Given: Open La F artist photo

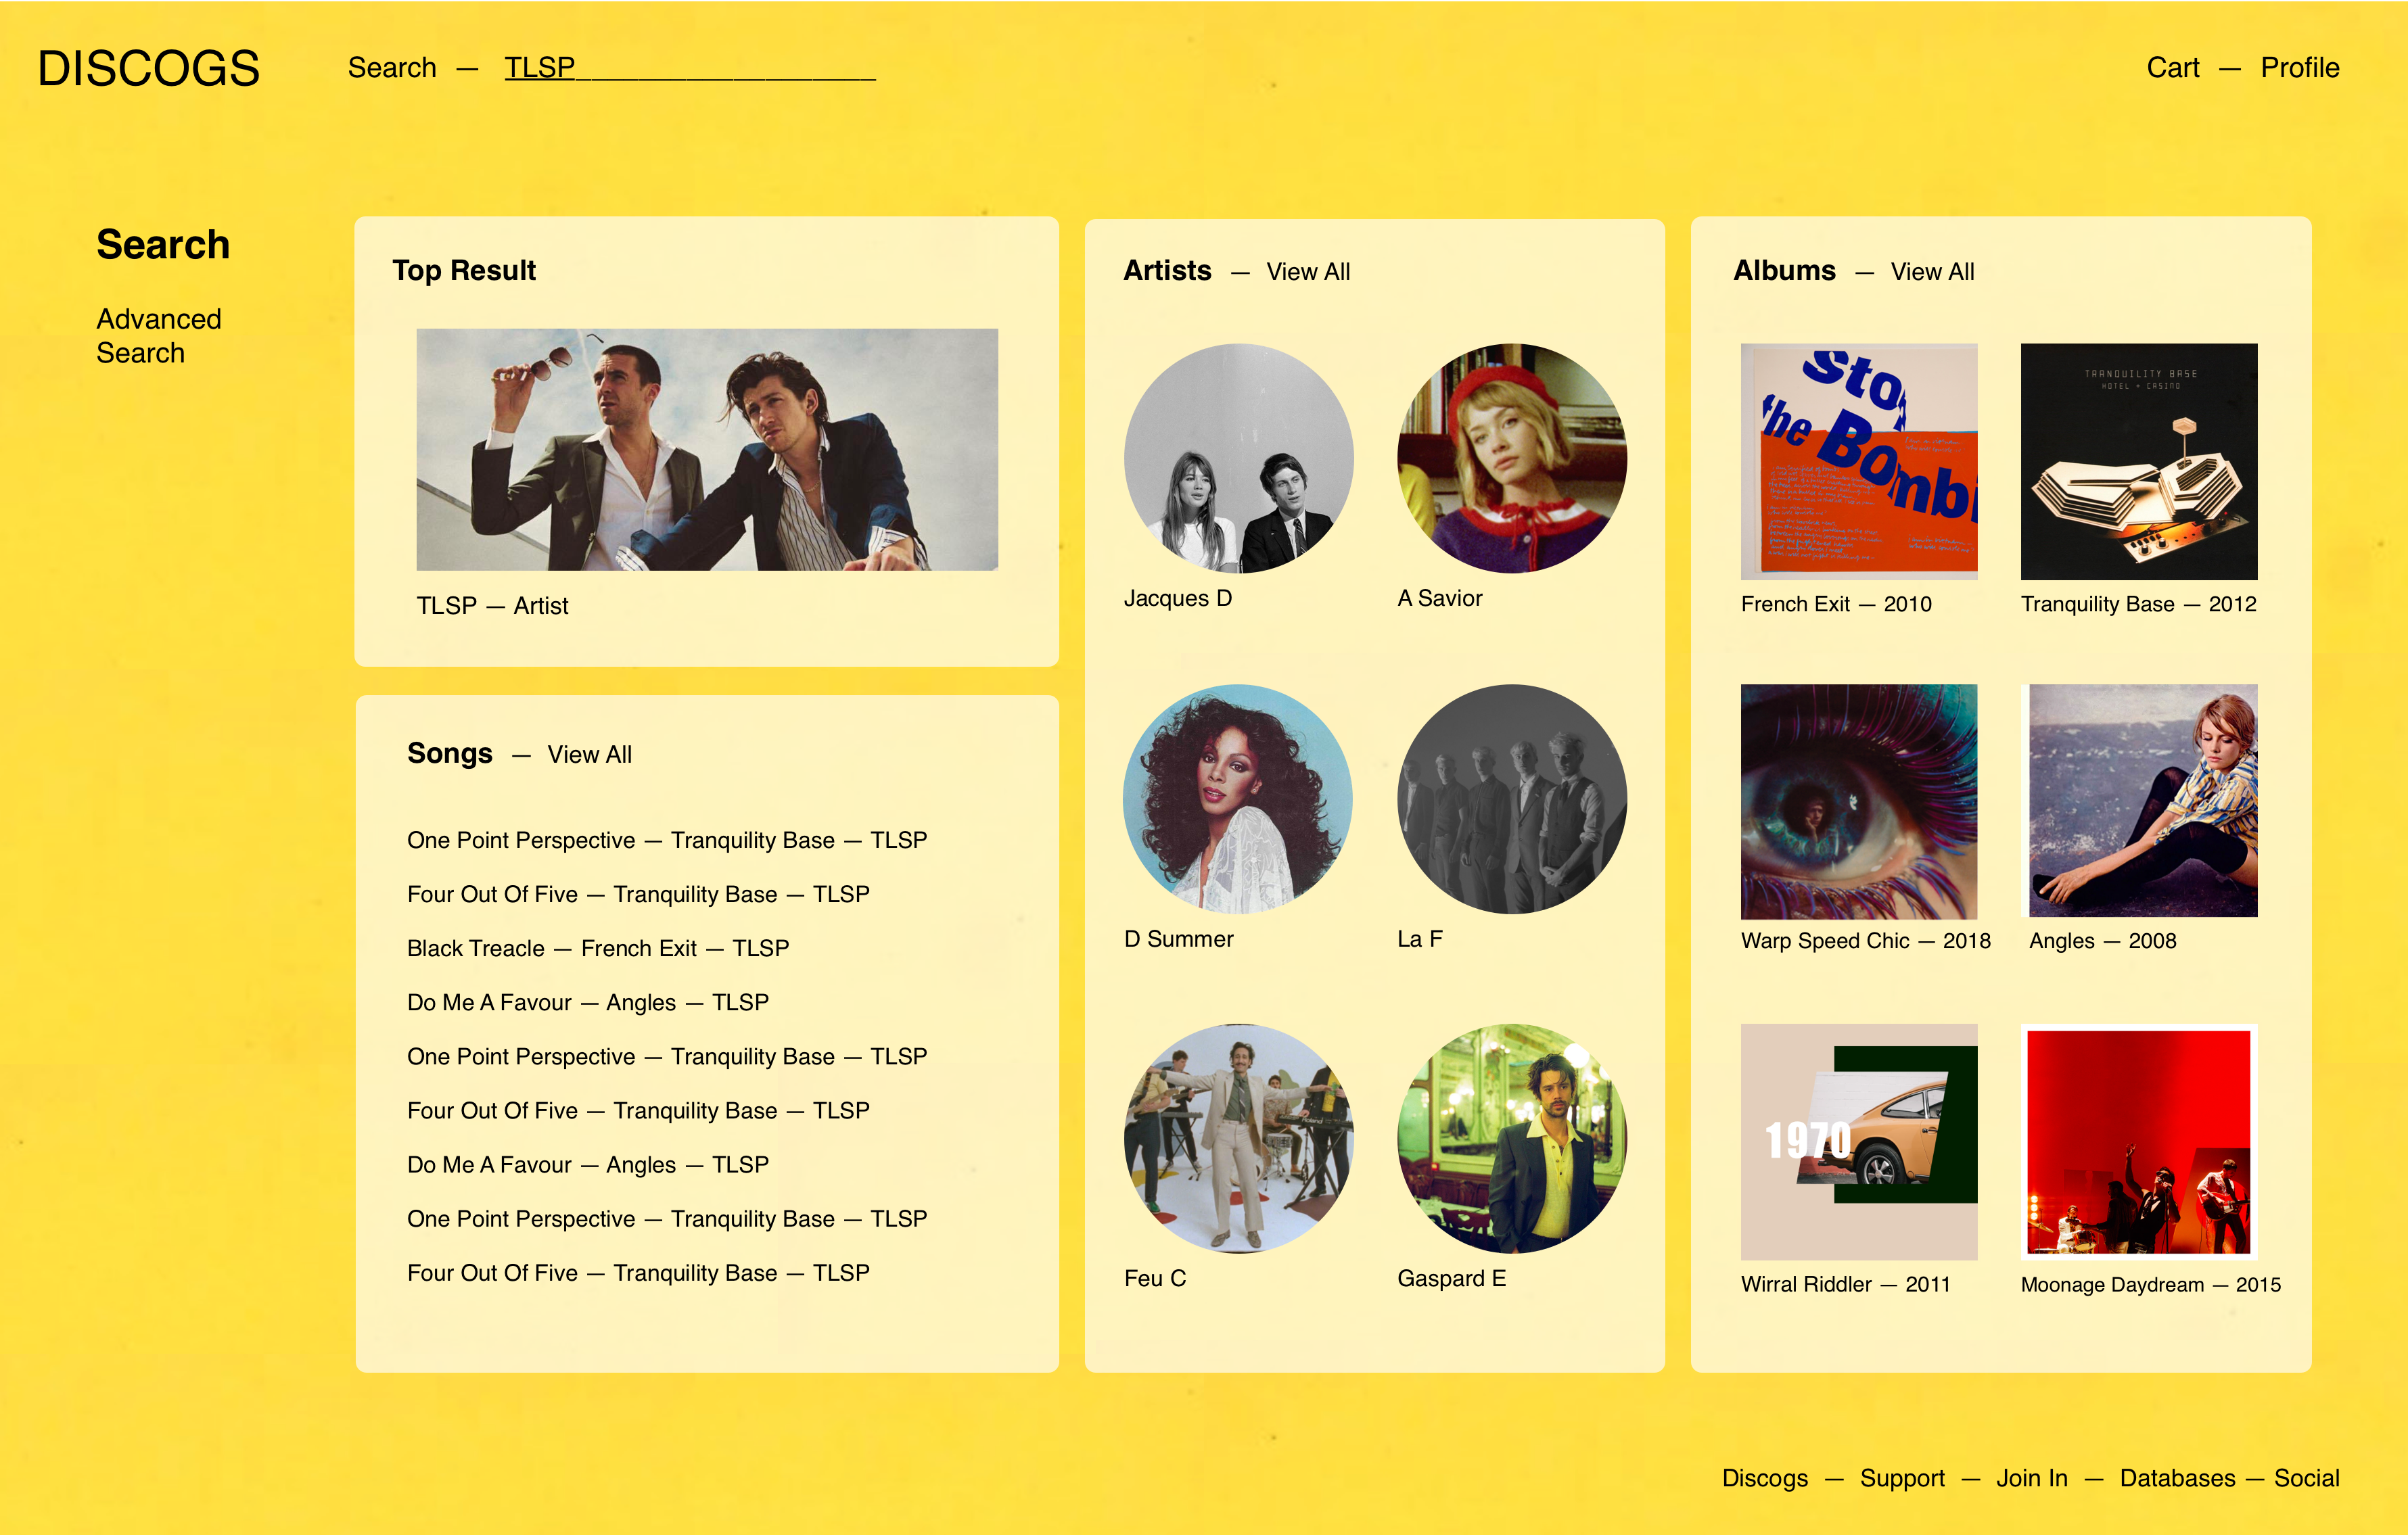Looking at the screenshot, I should [x=1512, y=799].
